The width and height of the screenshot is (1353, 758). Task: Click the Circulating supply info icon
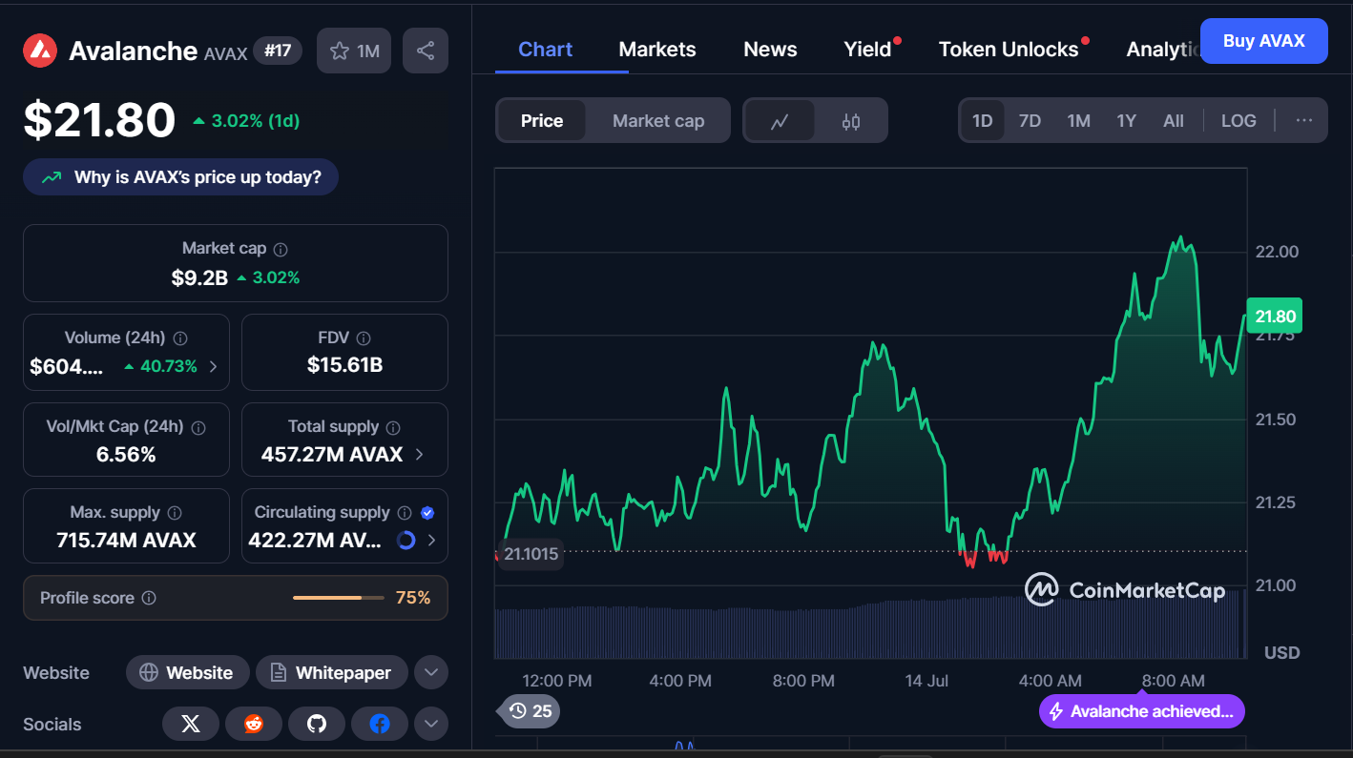405,513
